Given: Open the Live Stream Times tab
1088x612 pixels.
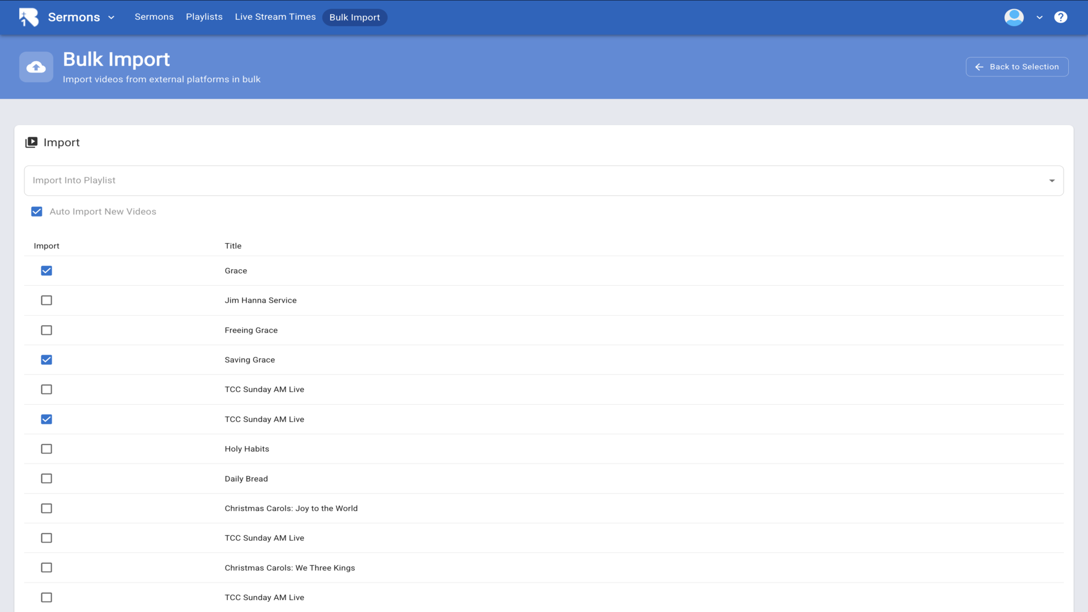Looking at the screenshot, I should click(x=275, y=17).
